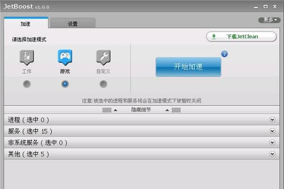284x189 pixels.
Task: Click the JetBoost v1.0.0 title text
Action: coord(27,7)
